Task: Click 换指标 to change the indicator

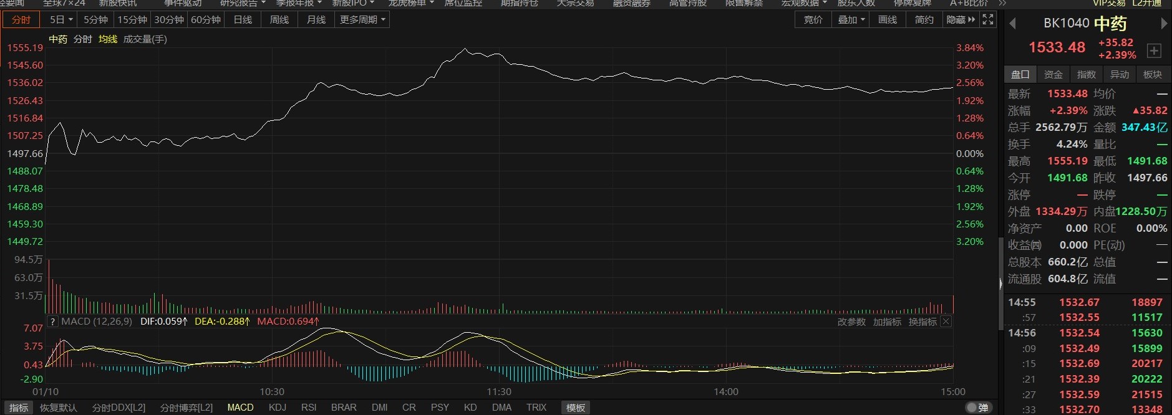Action: 923,322
